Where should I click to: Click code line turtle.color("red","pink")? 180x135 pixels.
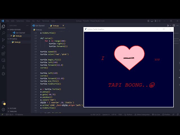pyautogui.click(x=54, y=54)
